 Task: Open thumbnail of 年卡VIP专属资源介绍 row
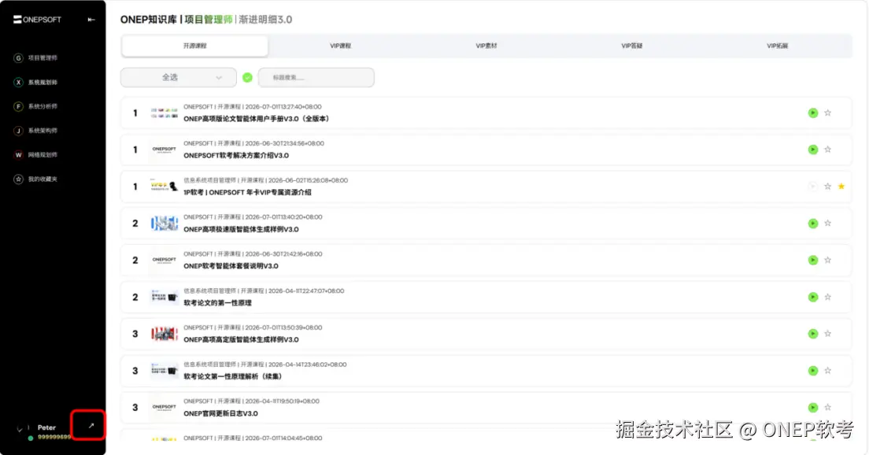coord(164,187)
